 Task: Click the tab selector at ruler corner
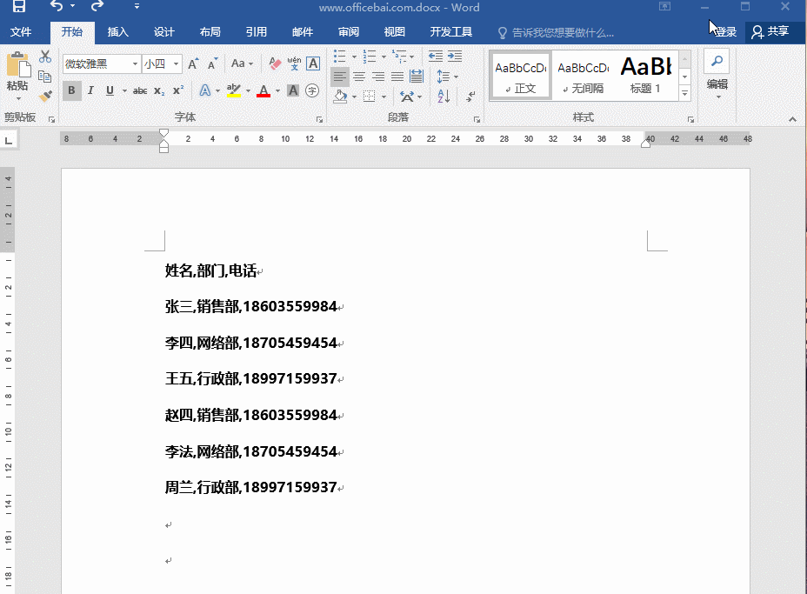9,140
